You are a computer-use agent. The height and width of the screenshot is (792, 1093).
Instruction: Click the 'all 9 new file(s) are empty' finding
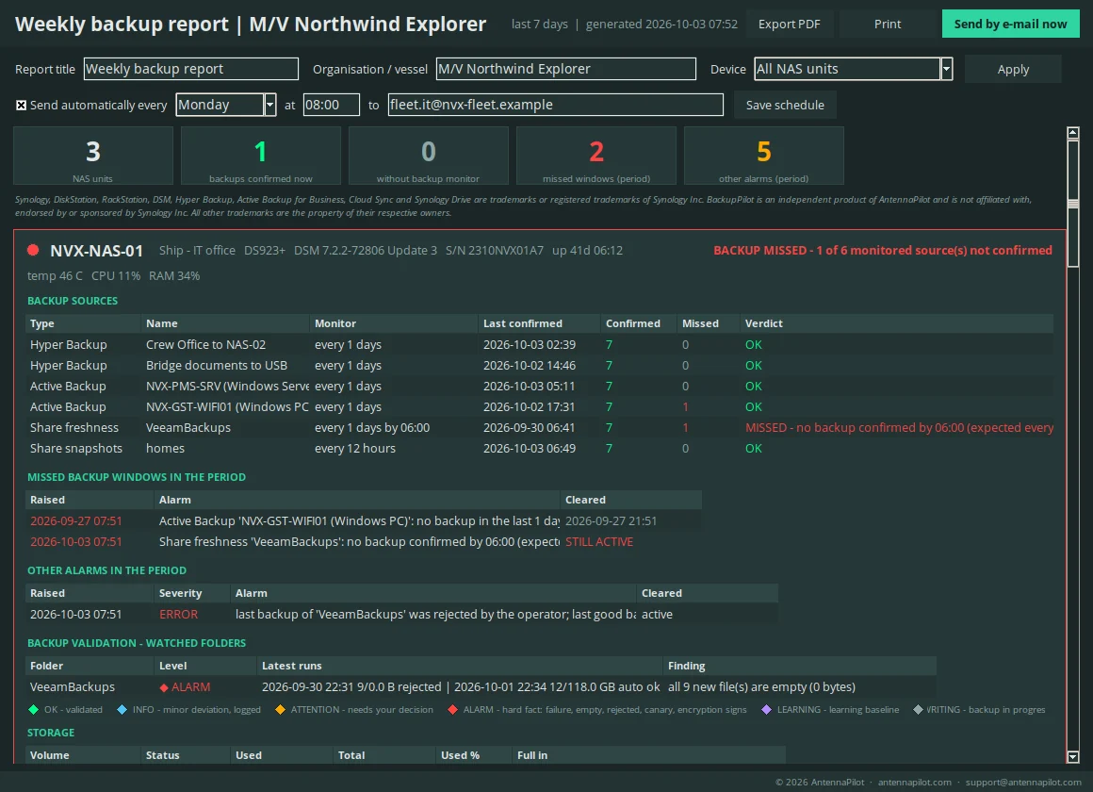click(762, 687)
